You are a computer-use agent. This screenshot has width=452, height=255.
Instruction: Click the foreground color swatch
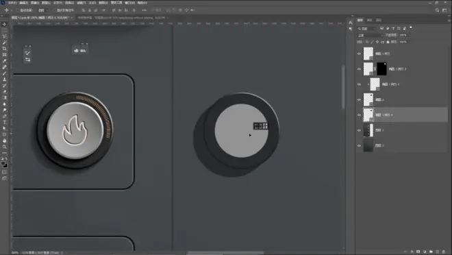point(3,164)
